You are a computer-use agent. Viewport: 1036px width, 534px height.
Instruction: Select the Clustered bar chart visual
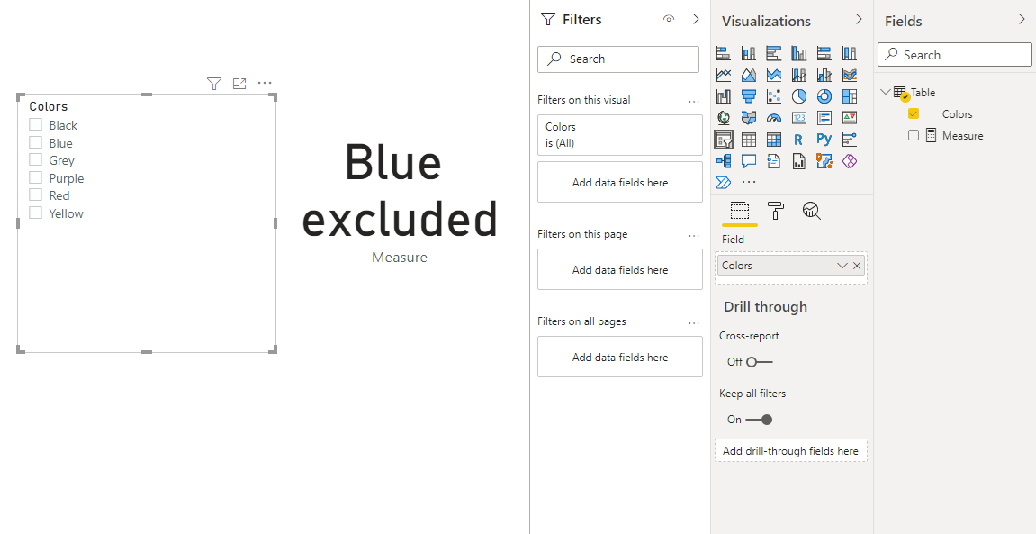774,53
